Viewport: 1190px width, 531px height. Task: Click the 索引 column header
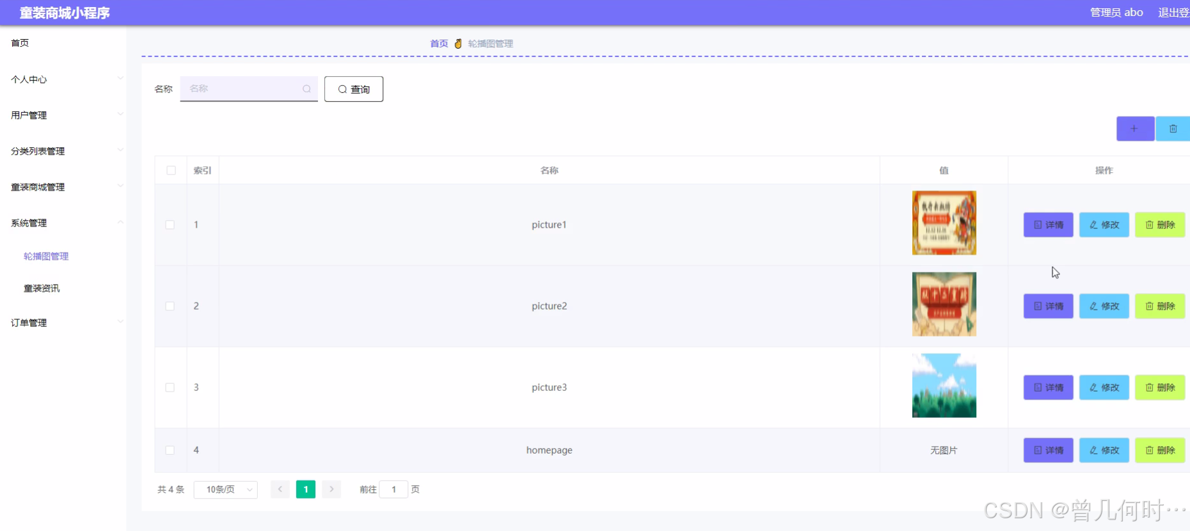click(202, 170)
